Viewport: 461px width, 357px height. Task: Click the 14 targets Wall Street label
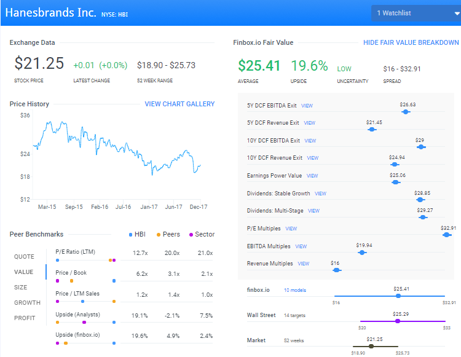coord(294,316)
